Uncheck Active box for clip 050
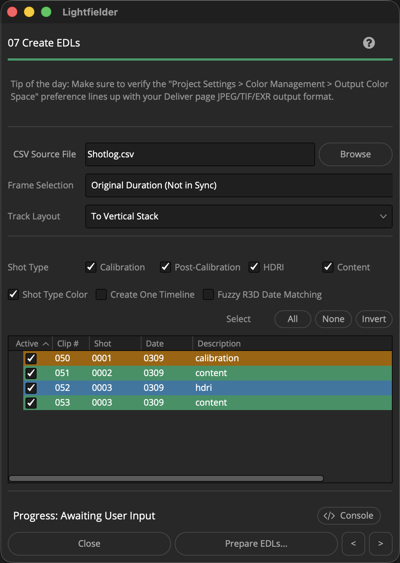 [31, 358]
